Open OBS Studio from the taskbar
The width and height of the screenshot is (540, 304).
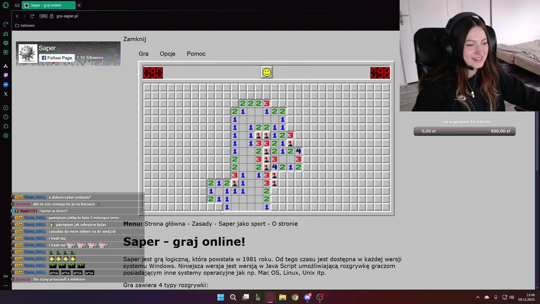click(x=320, y=297)
